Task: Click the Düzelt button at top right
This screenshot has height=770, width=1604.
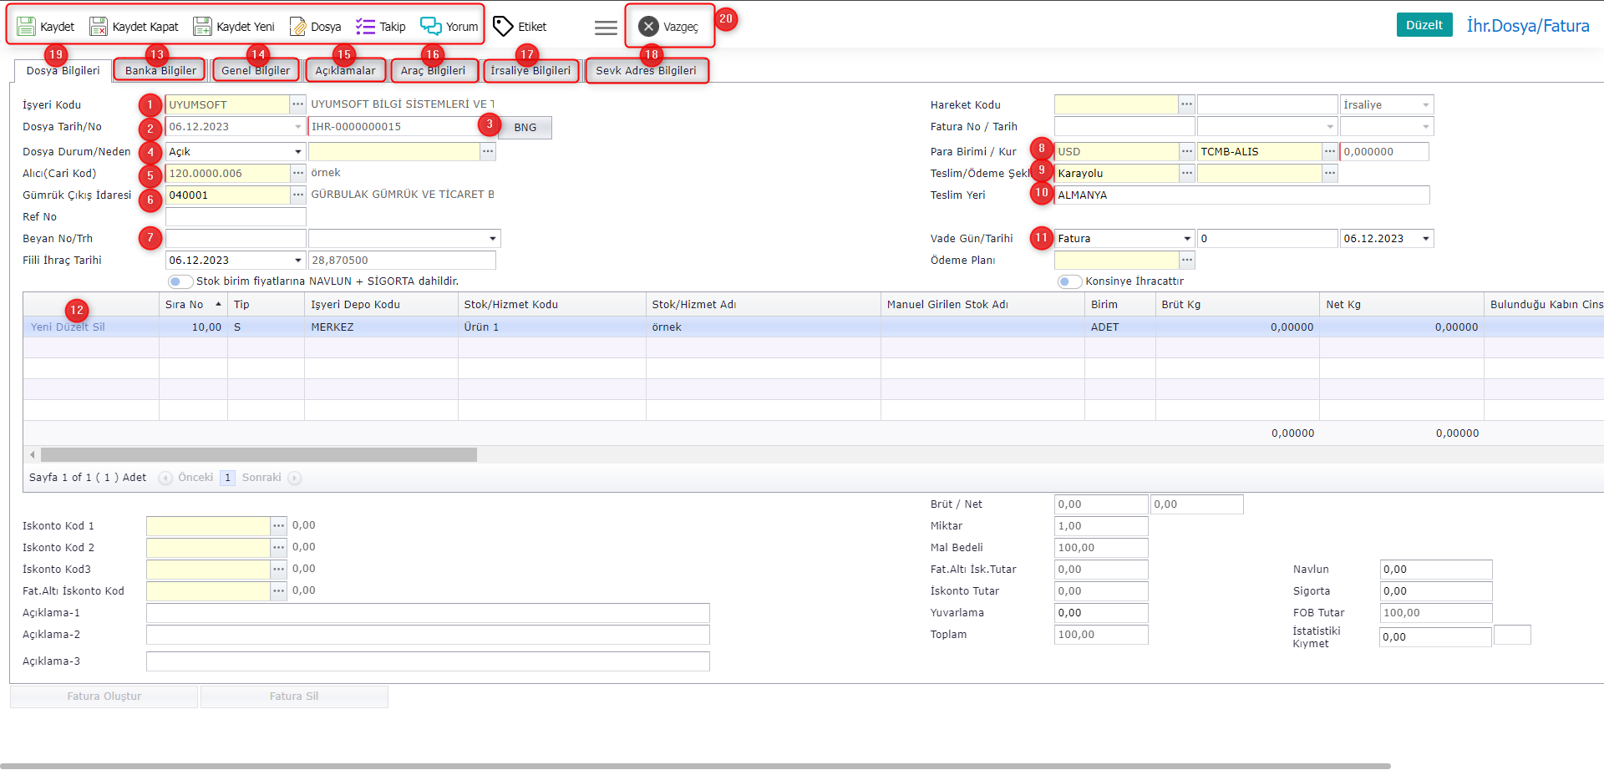Action: (1424, 25)
